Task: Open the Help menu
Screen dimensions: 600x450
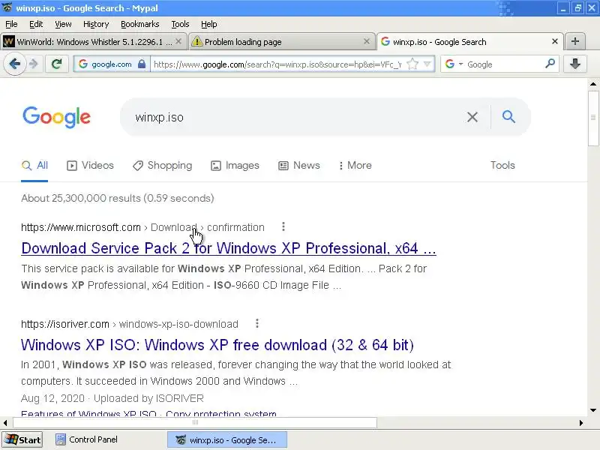Action: pyautogui.click(x=209, y=24)
